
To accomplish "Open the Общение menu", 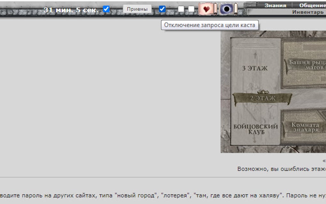I will (x=312, y=5).
